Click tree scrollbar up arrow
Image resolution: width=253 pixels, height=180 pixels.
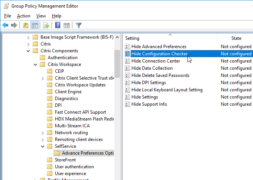click(x=117, y=37)
